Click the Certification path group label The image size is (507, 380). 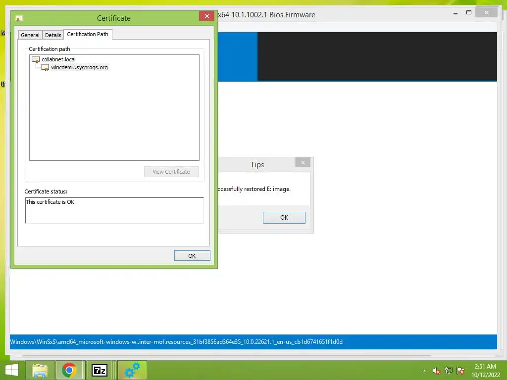pos(50,49)
